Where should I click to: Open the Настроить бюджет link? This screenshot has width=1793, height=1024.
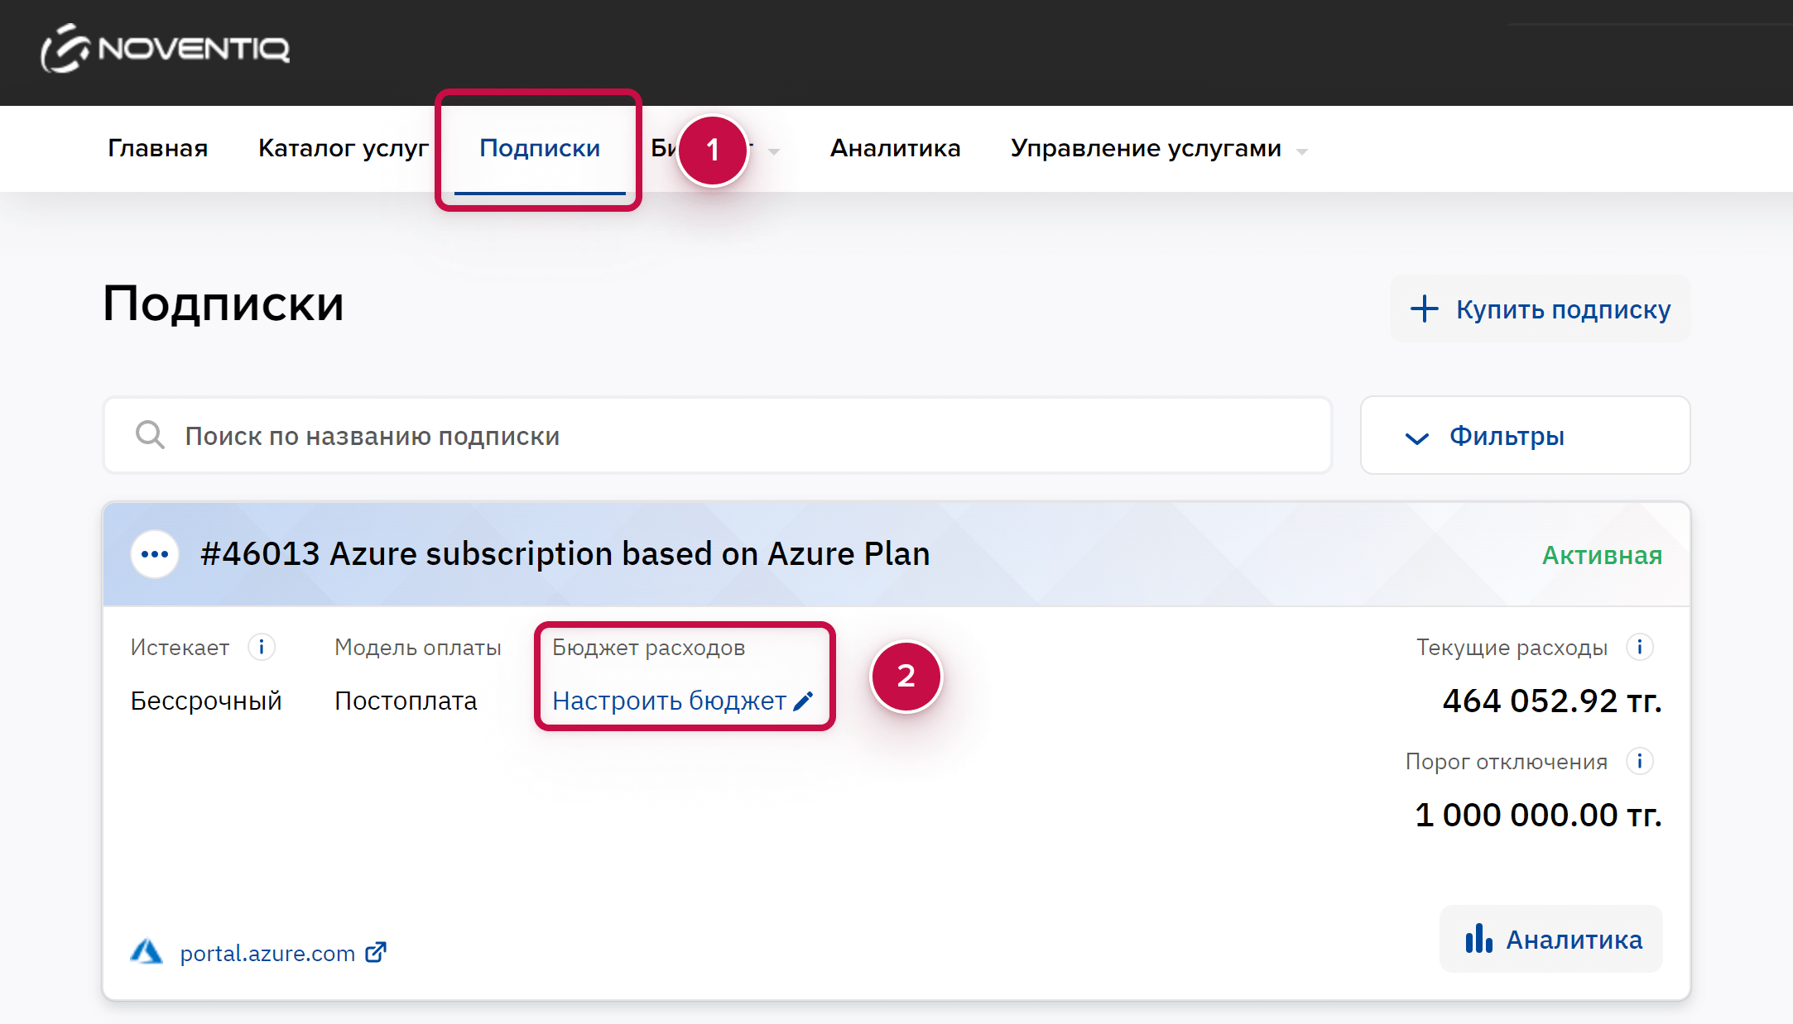669,701
